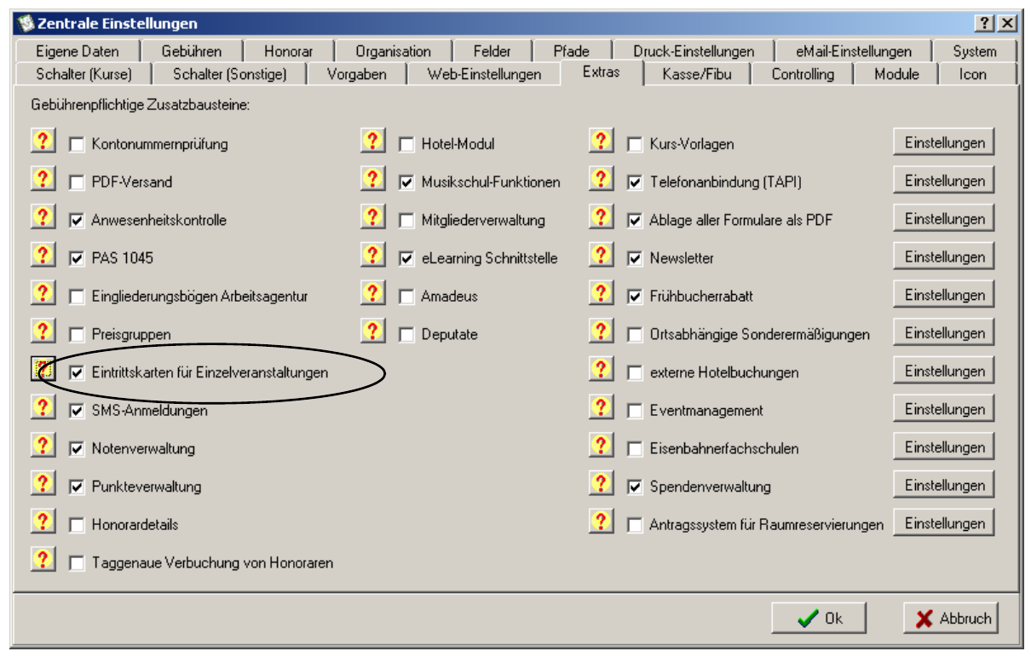Click Einstellungen for Antragssystem für Raumreservierungen

pyautogui.click(x=944, y=524)
